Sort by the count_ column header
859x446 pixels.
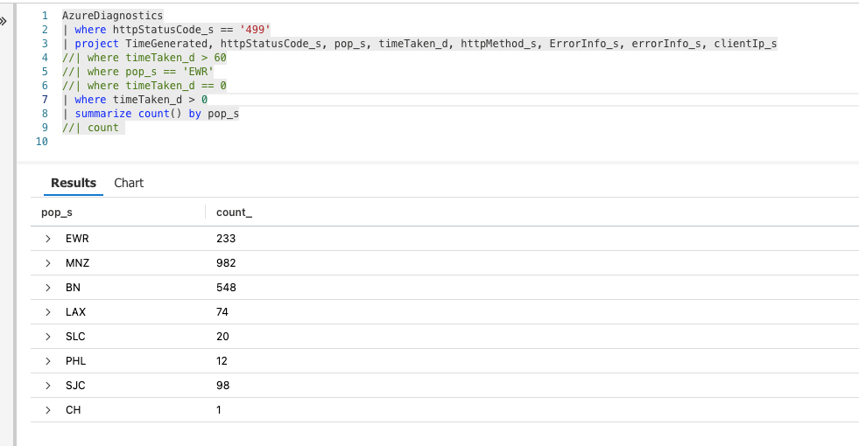click(235, 213)
